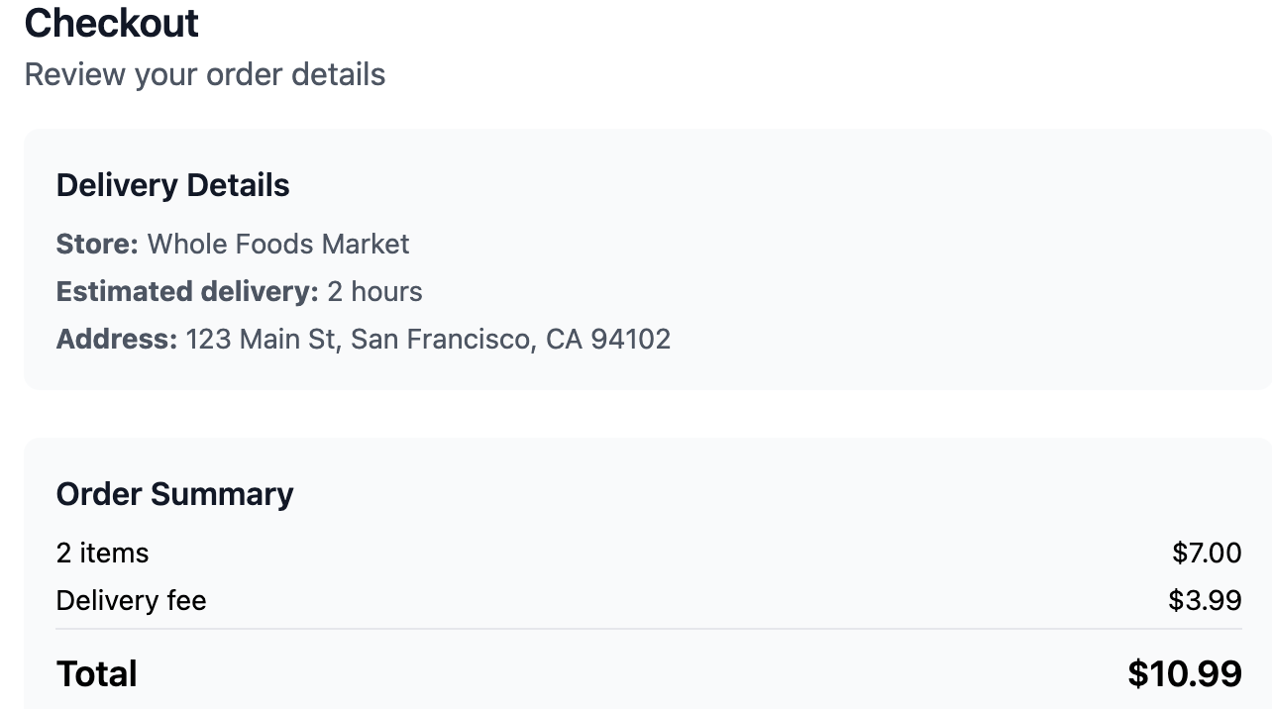Select the '2 items' line label
The height and width of the screenshot is (709, 1272).
(102, 553)
